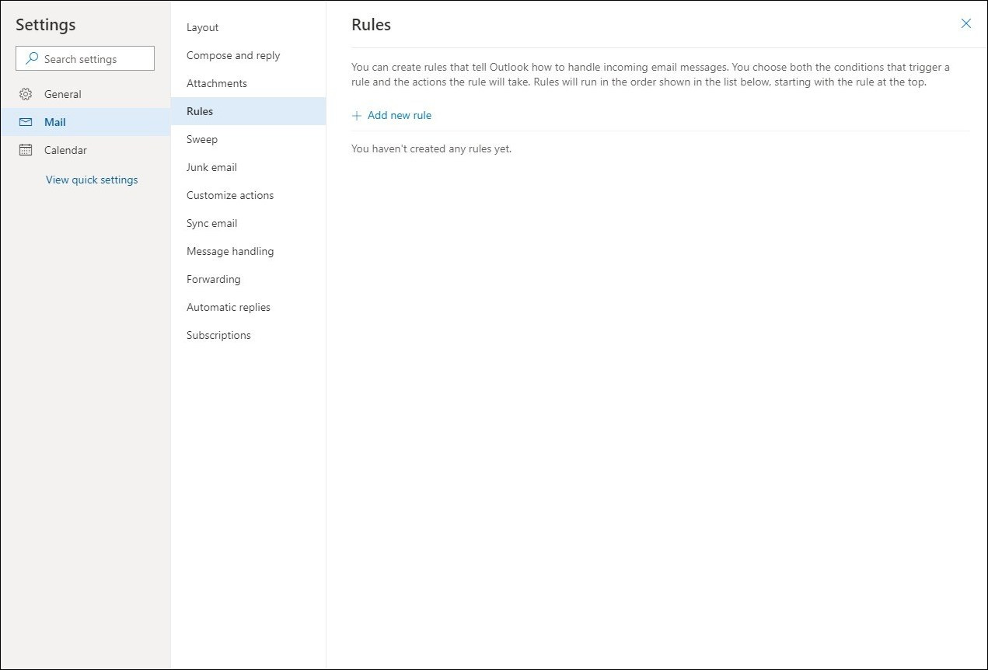Click the Settings title text
Image resolution: width=988 pixels, height=670 pixels.
(46, 24)
